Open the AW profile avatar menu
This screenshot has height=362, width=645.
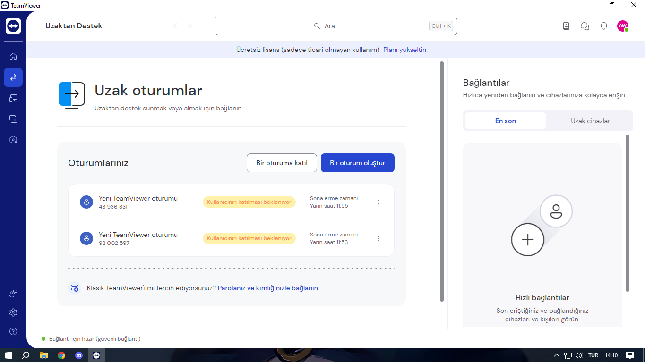click(623, 26)
